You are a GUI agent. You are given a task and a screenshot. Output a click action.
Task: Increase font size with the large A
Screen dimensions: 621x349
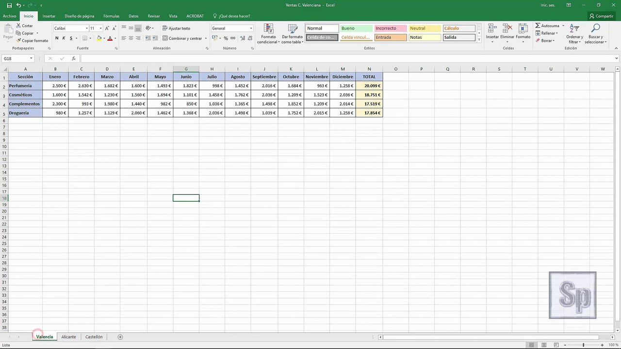tap(107, 29)
